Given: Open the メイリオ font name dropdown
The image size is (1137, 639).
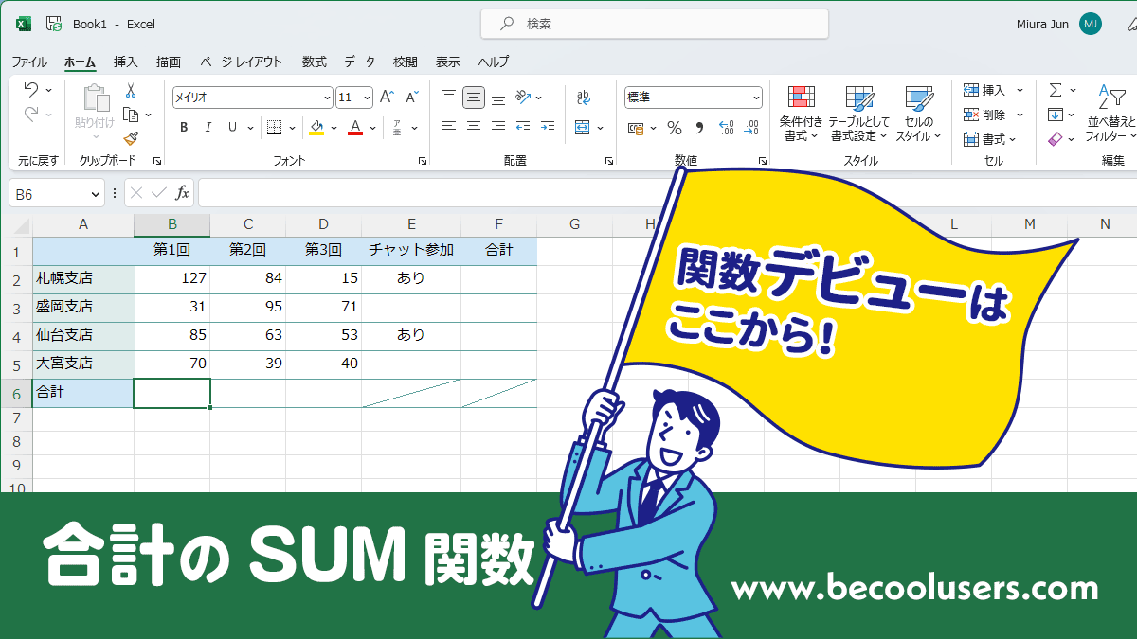Looking at the screenshot, I should [x=327, y=98].
